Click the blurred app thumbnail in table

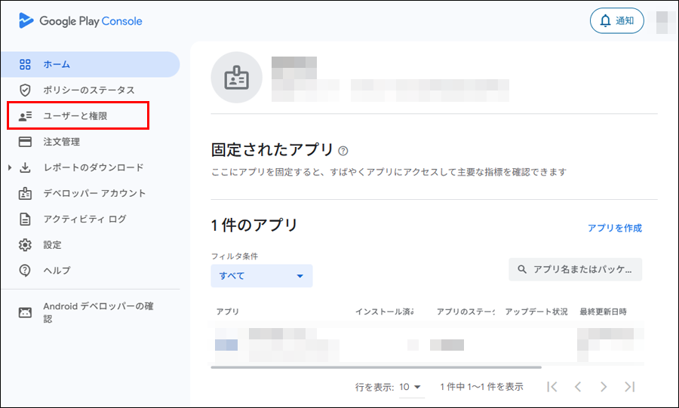tap(226, 345)
